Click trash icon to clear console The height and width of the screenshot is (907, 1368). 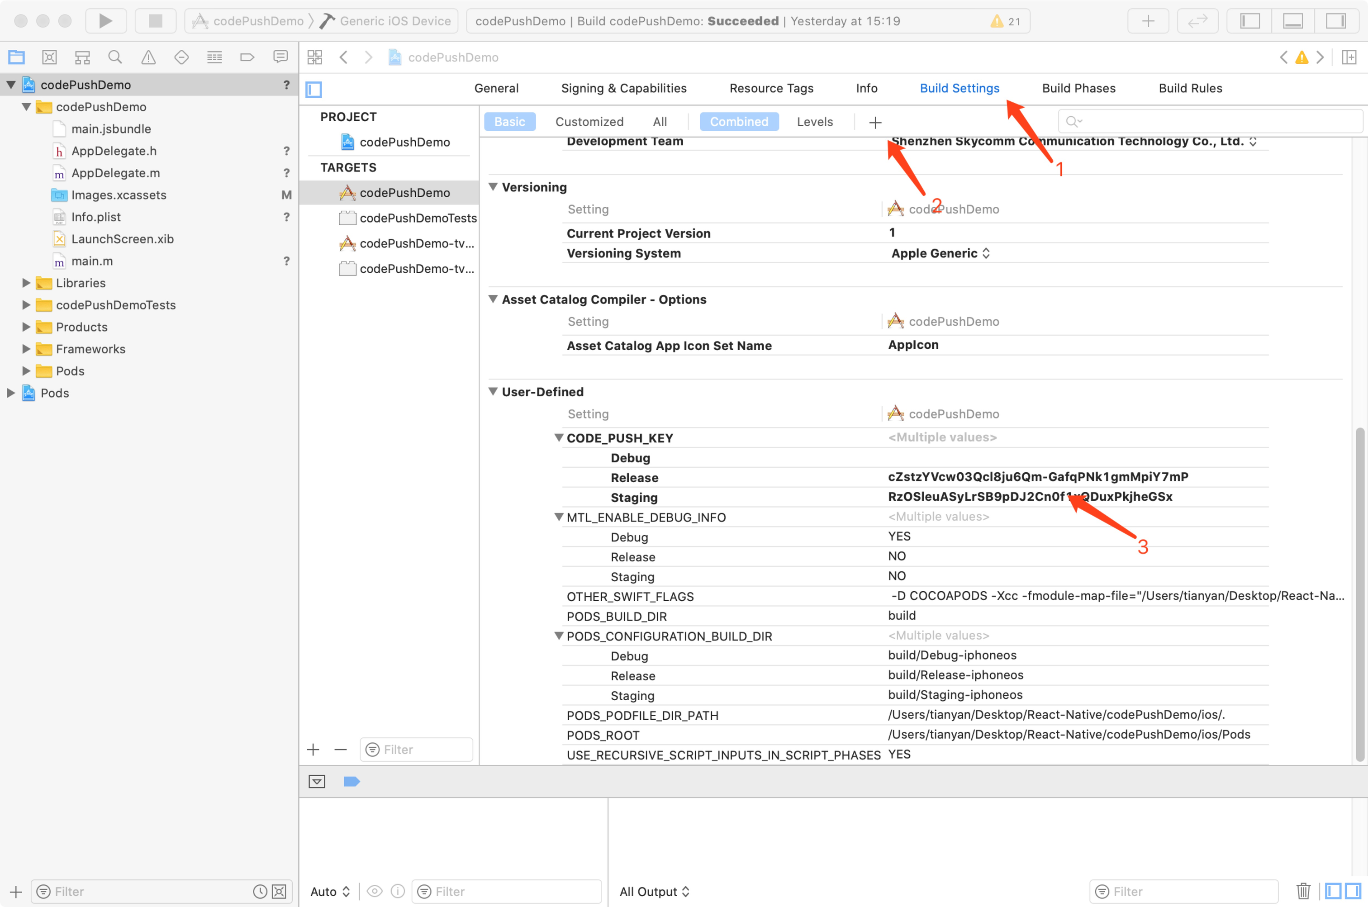coord(1303,891)
